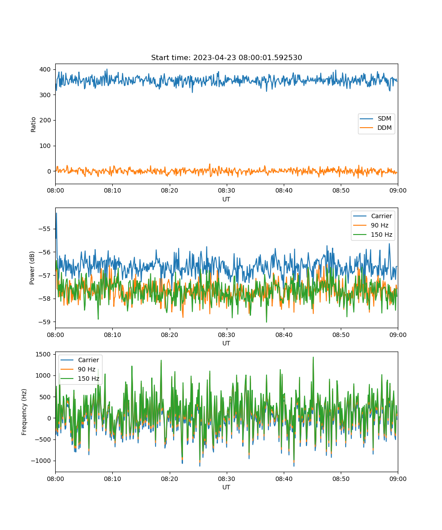Screen dimensions: 442x530
Task: Click the "Power (dB)" y-axis label
Action: (32, 268)
